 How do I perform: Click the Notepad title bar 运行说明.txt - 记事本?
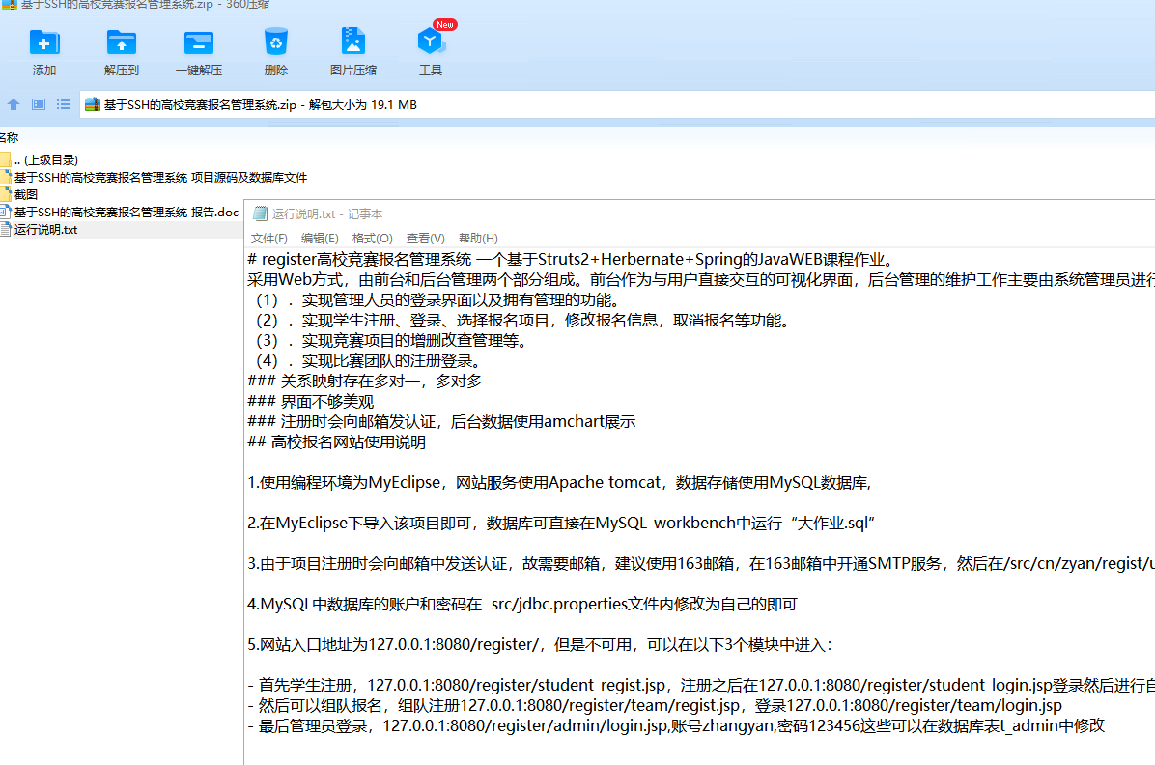327,213
